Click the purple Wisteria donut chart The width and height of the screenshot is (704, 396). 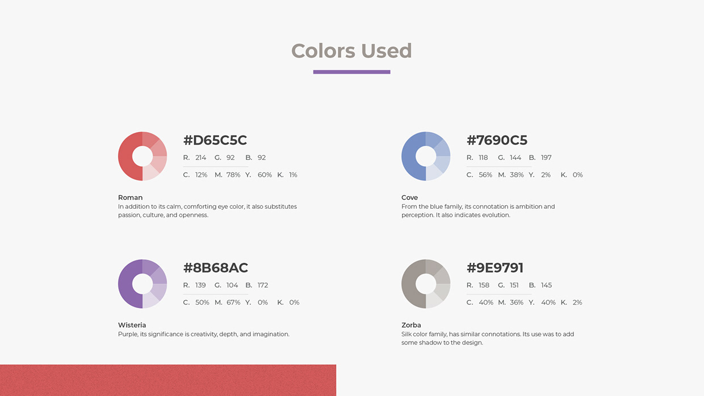click(143, 284)
